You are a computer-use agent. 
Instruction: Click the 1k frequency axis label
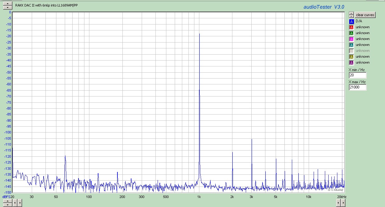pyautogui.click(x=199, y=197)
